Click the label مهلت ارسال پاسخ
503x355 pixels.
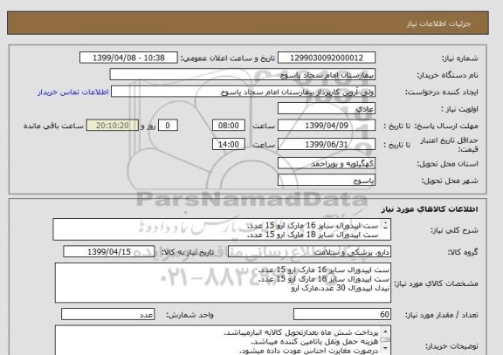click(x=445, y=126)
